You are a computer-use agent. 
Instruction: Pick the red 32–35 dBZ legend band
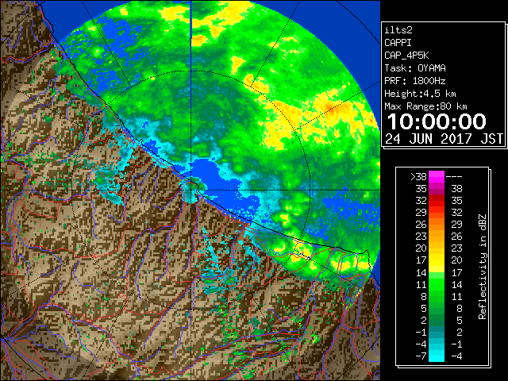click(437, 201)
